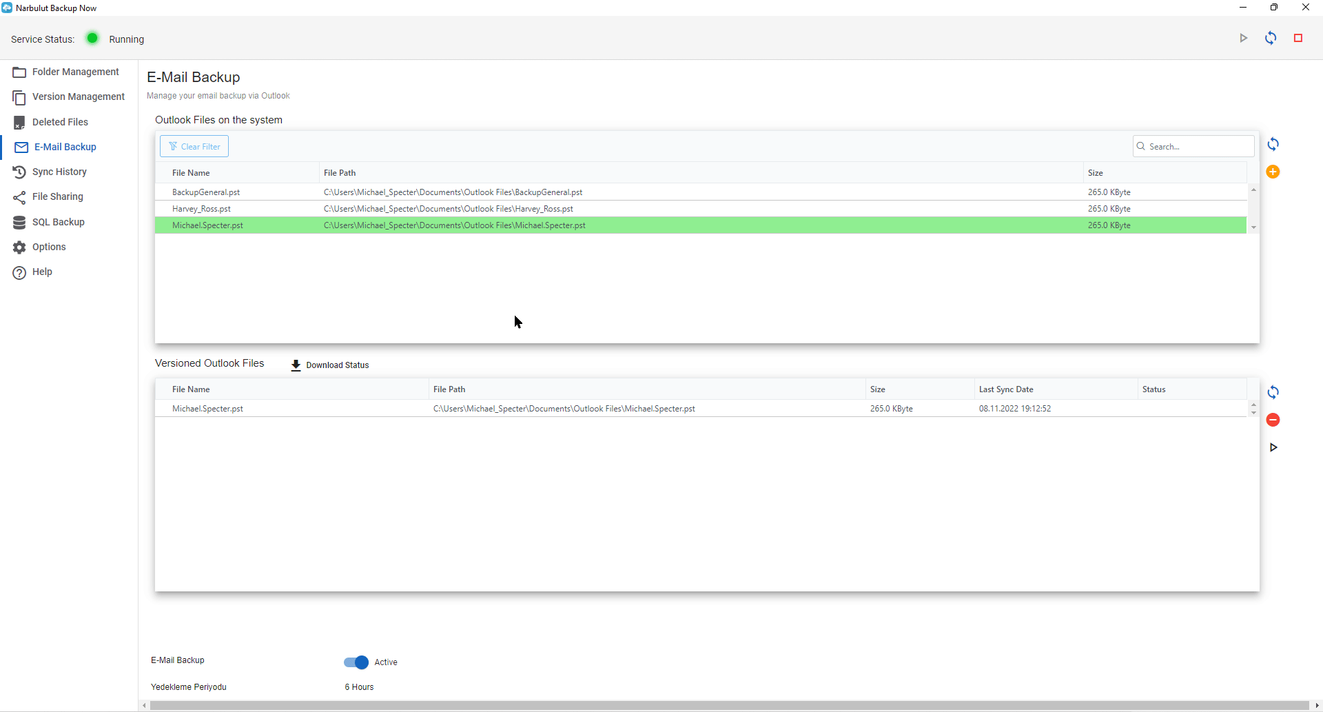
Task: Select Michael.Specter.pst in Versioned Outlook Files
Action: (x=701, y=409)
